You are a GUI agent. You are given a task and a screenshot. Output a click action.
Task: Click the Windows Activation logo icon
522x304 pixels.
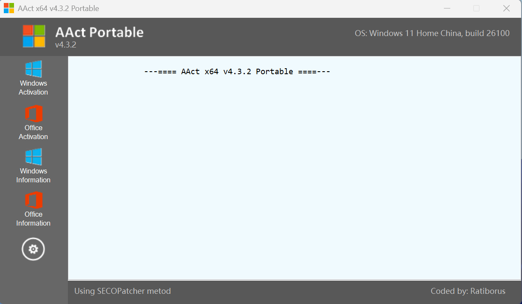(x=34, y=69)
